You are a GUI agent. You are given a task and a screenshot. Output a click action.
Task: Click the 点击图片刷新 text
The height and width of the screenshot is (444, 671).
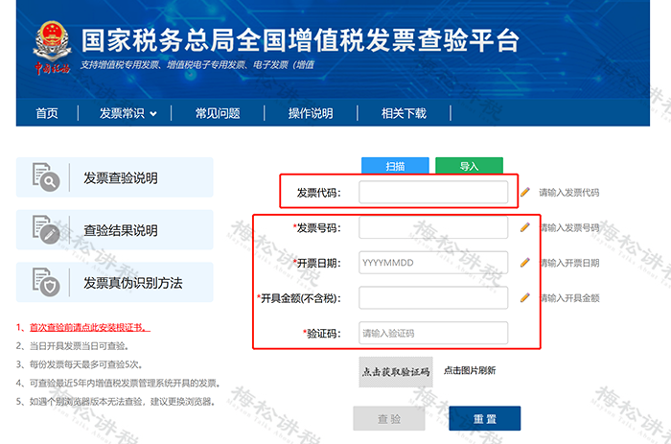[470, 370]
